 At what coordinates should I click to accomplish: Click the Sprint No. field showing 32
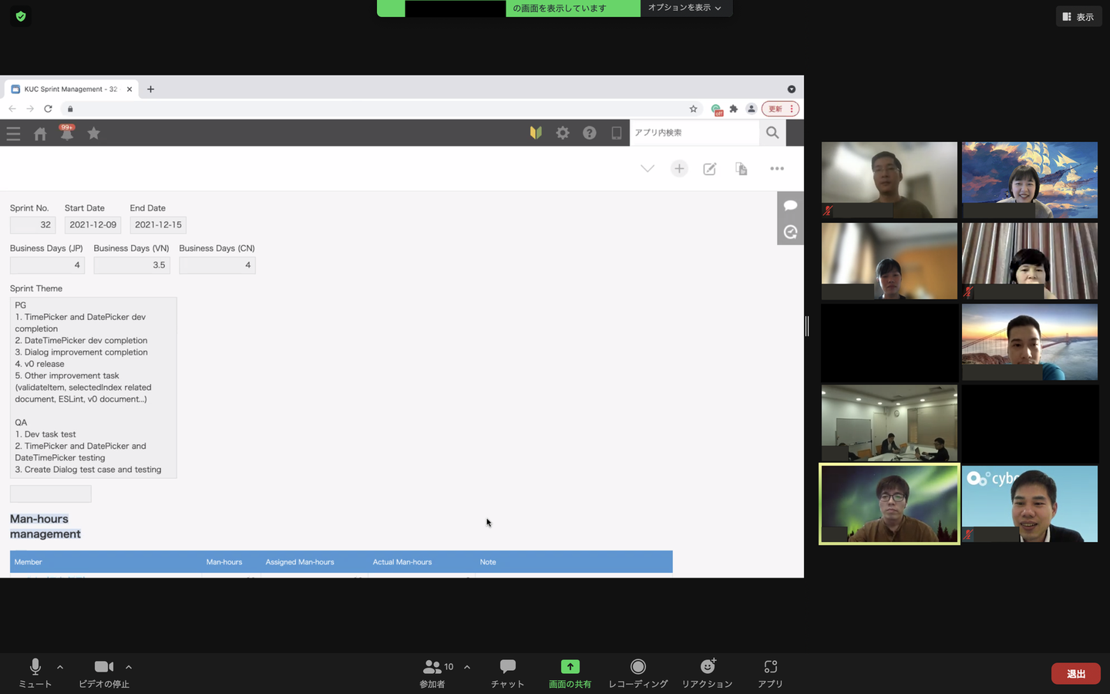tap(32, 225)
